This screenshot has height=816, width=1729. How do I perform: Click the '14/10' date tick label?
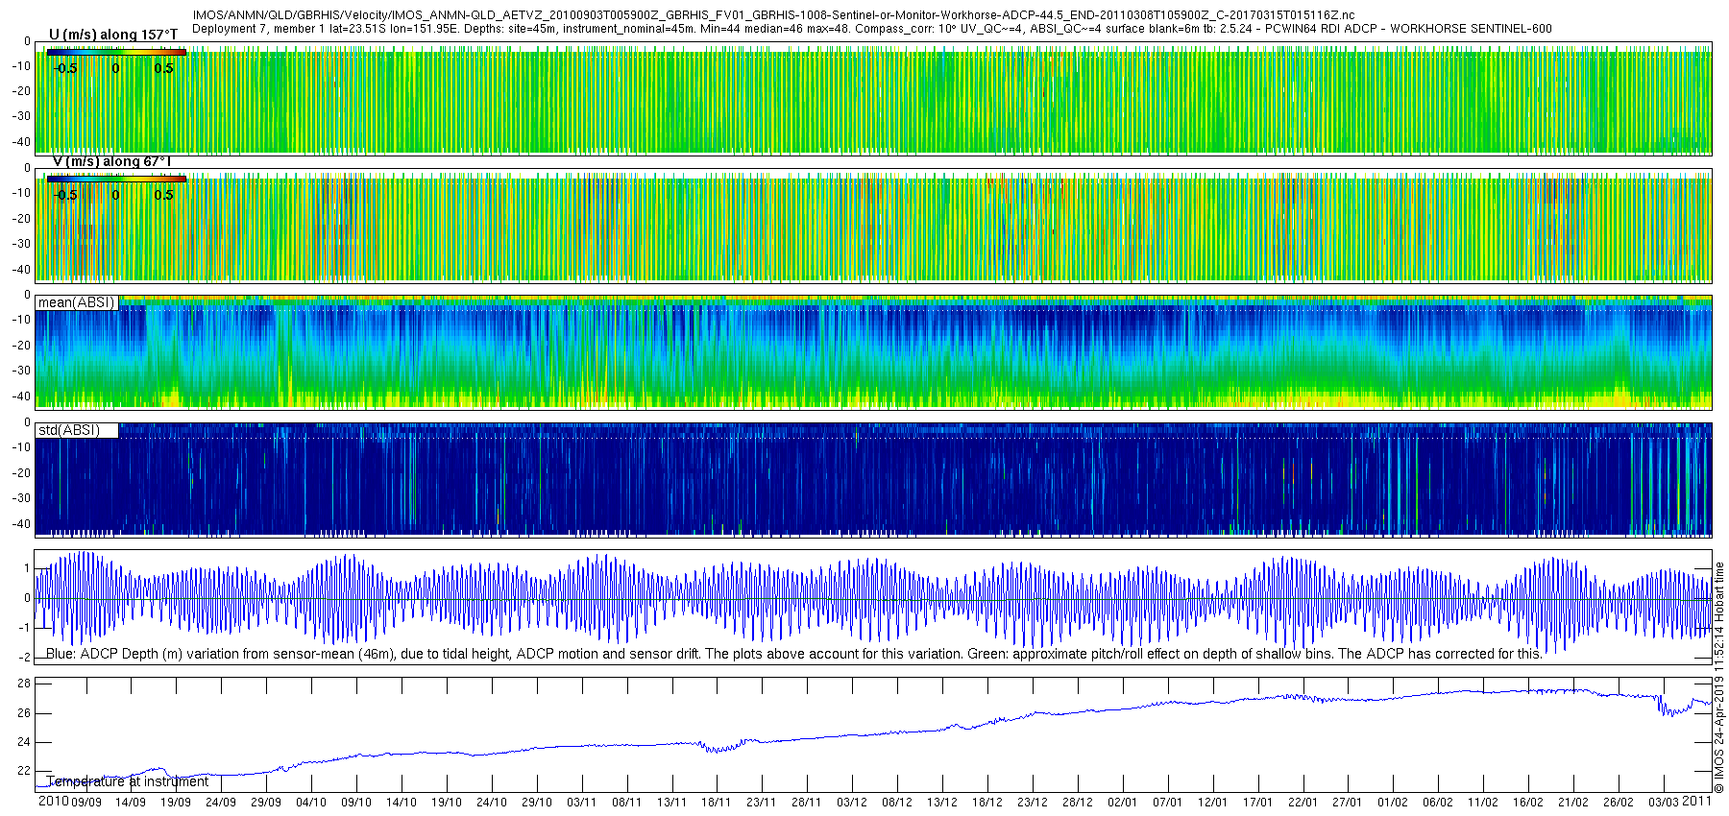click(x=402, y=802)
